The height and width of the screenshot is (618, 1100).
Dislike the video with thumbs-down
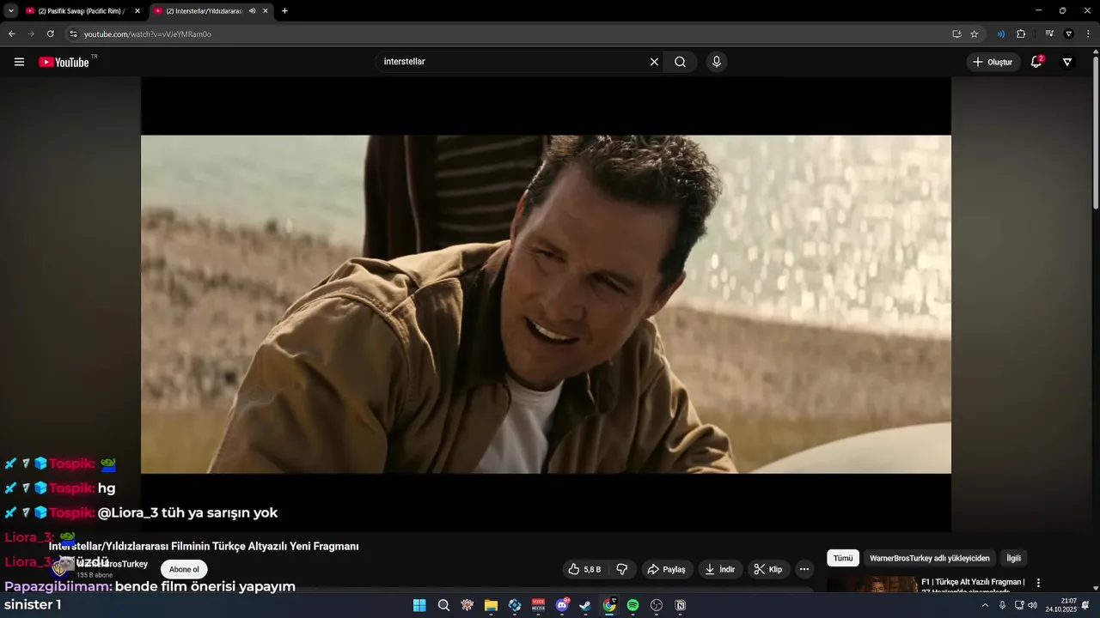(x=621, y=569)
